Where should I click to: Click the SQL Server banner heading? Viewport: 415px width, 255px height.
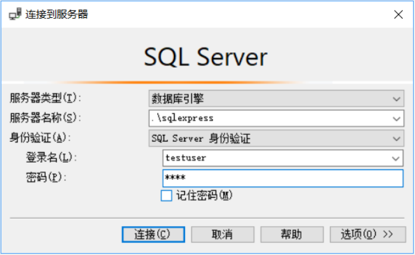(205, 57)
